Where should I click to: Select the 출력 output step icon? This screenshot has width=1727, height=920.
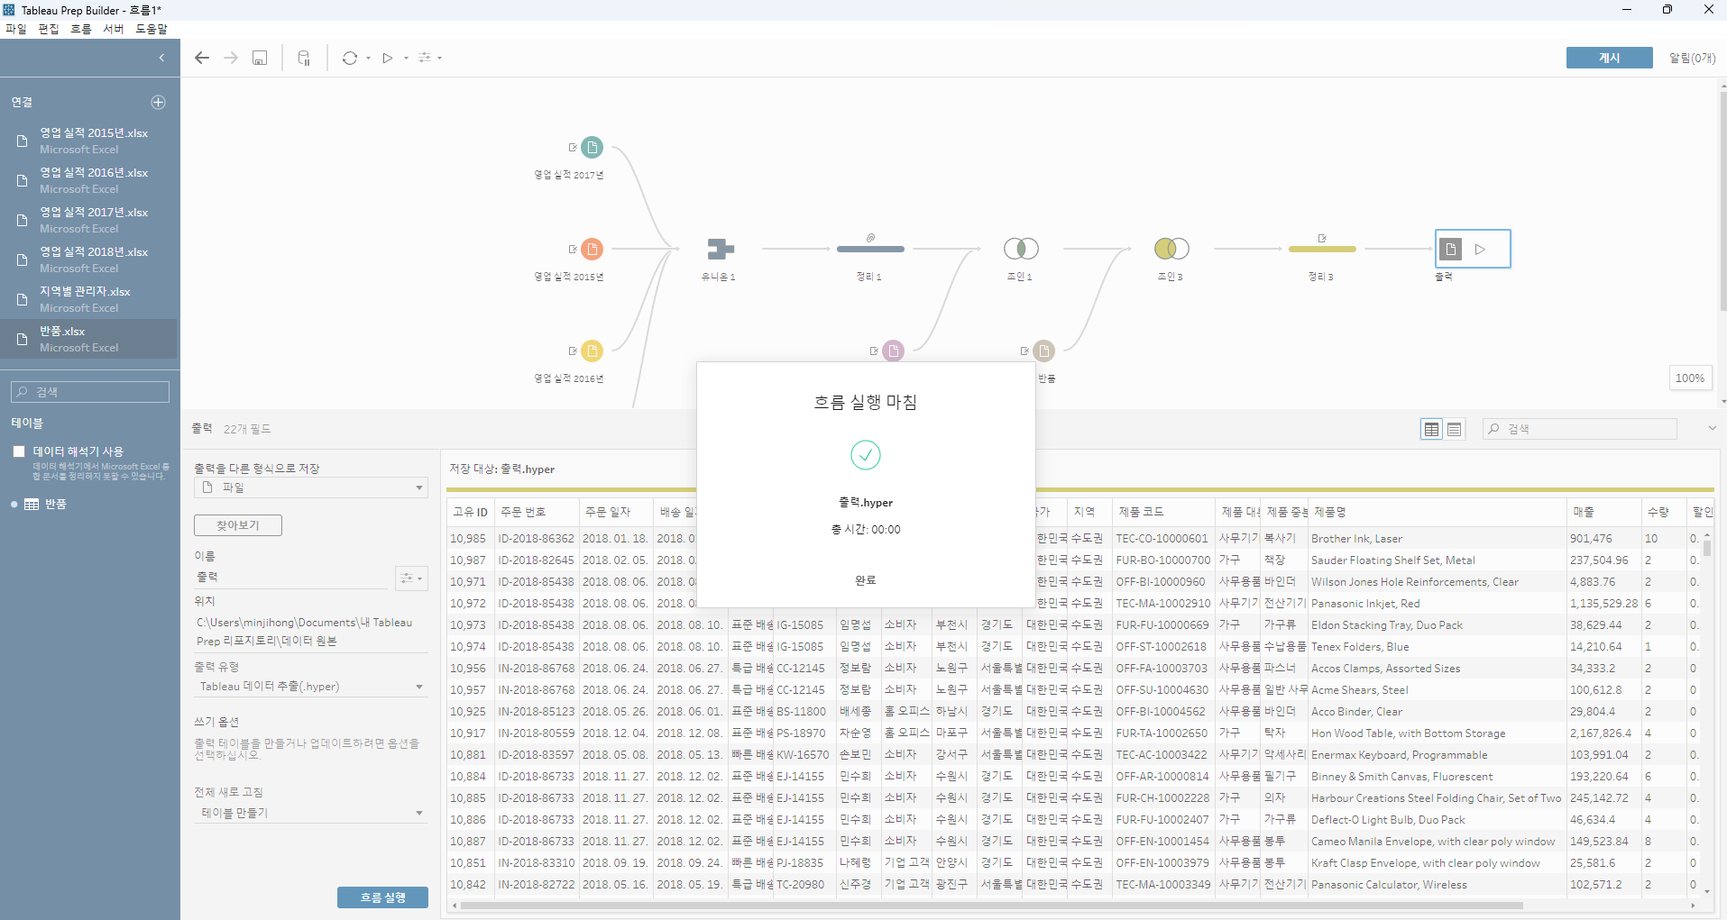coord(1450,249)
